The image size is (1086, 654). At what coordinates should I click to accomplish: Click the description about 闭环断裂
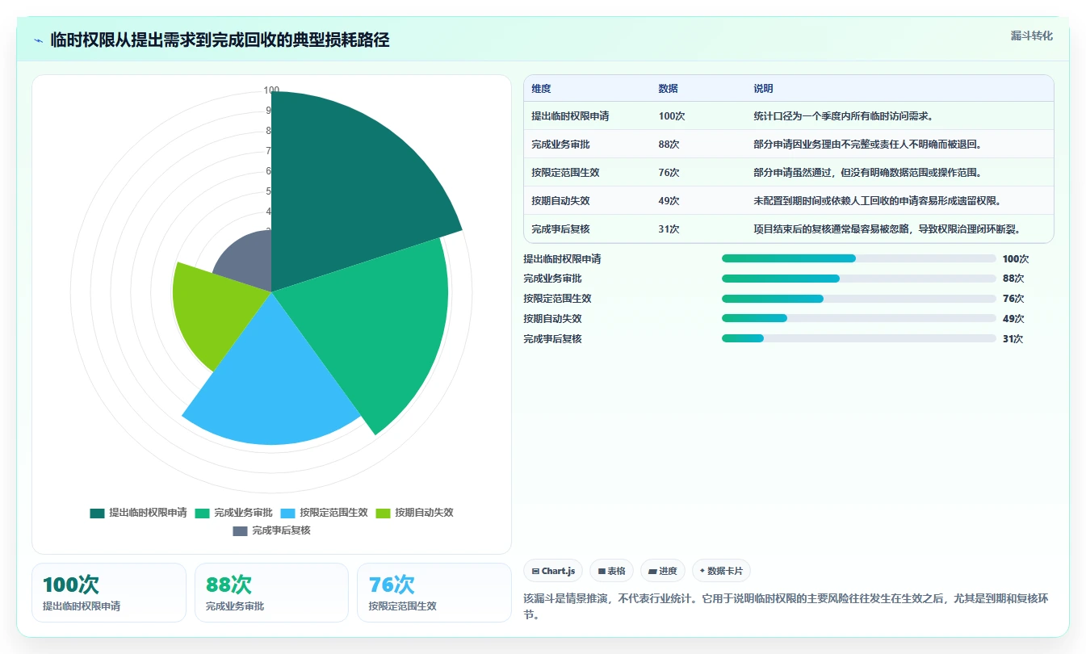(887, 229)
